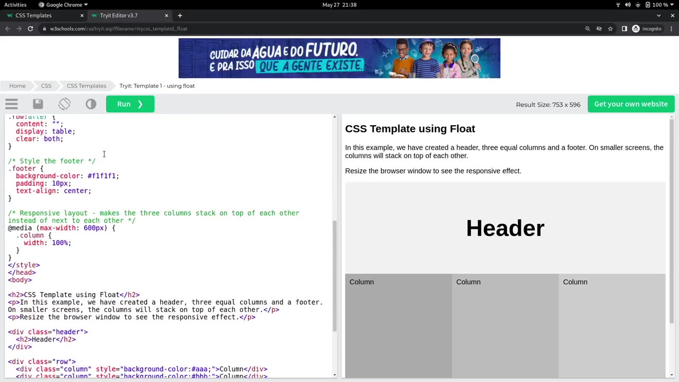The image size is (679, 382).
Task: Click the volume speaker icon in top bar
Action: (628, 5)
